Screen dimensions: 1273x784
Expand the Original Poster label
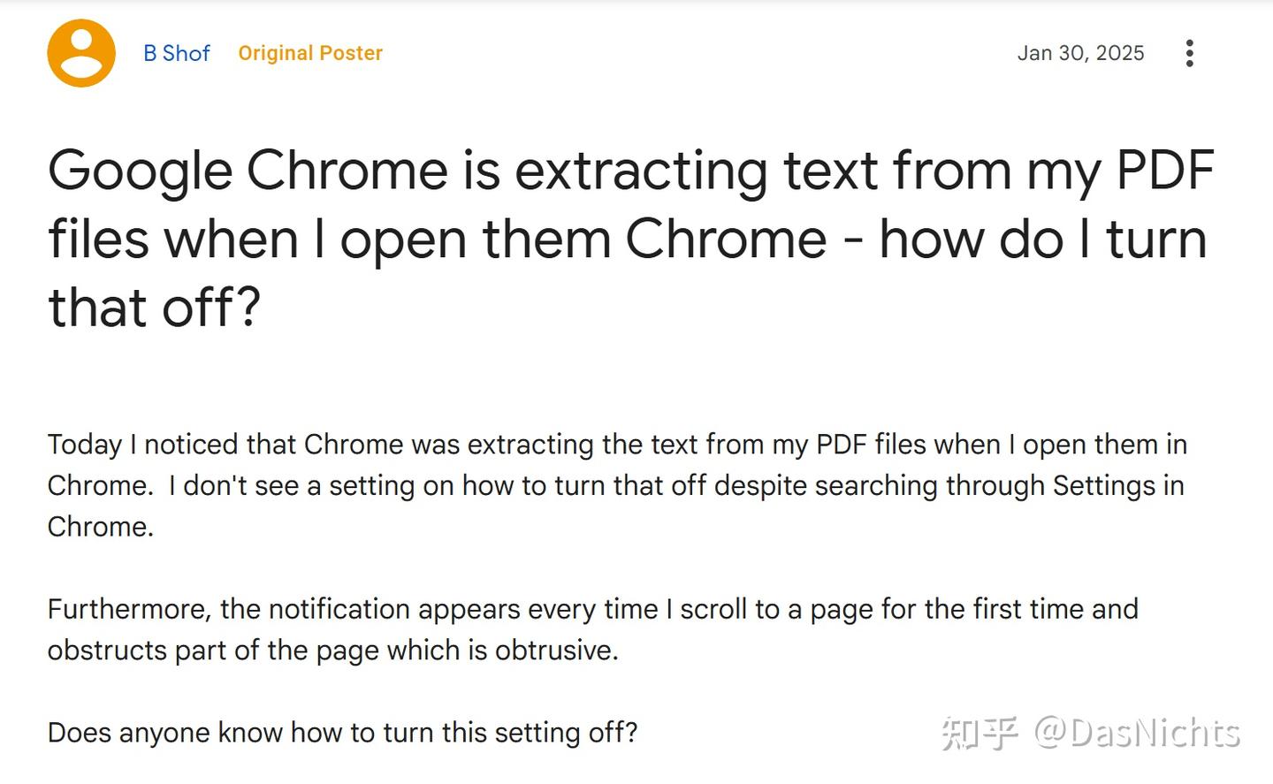click(309, 53)
